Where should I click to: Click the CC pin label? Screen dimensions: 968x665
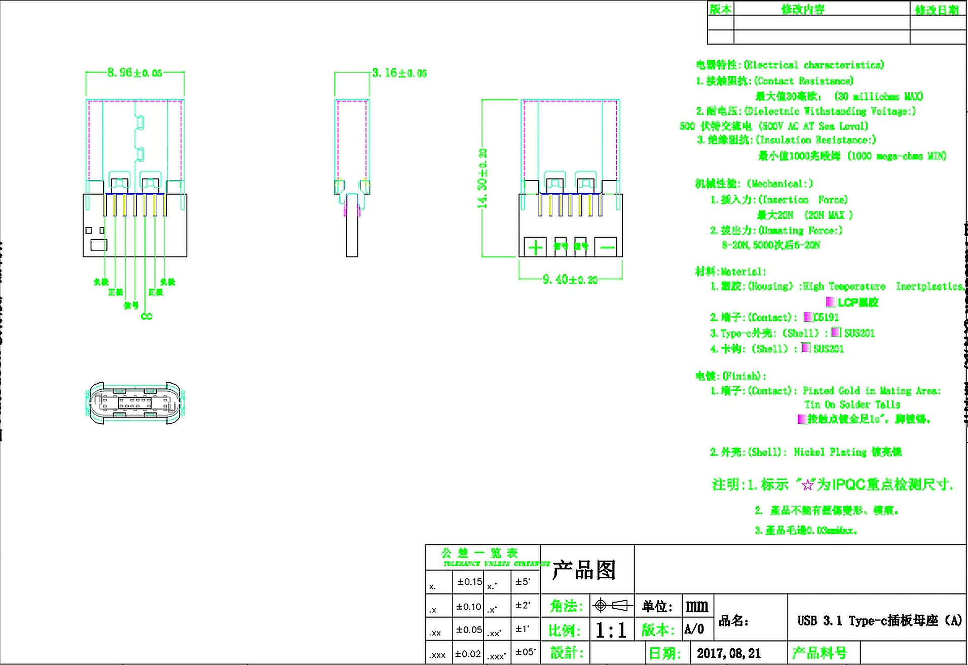pyautogui.click(x=146, y=316)
